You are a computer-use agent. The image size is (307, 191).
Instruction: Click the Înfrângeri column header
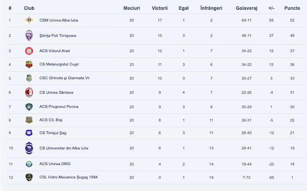tap(211, 8)
